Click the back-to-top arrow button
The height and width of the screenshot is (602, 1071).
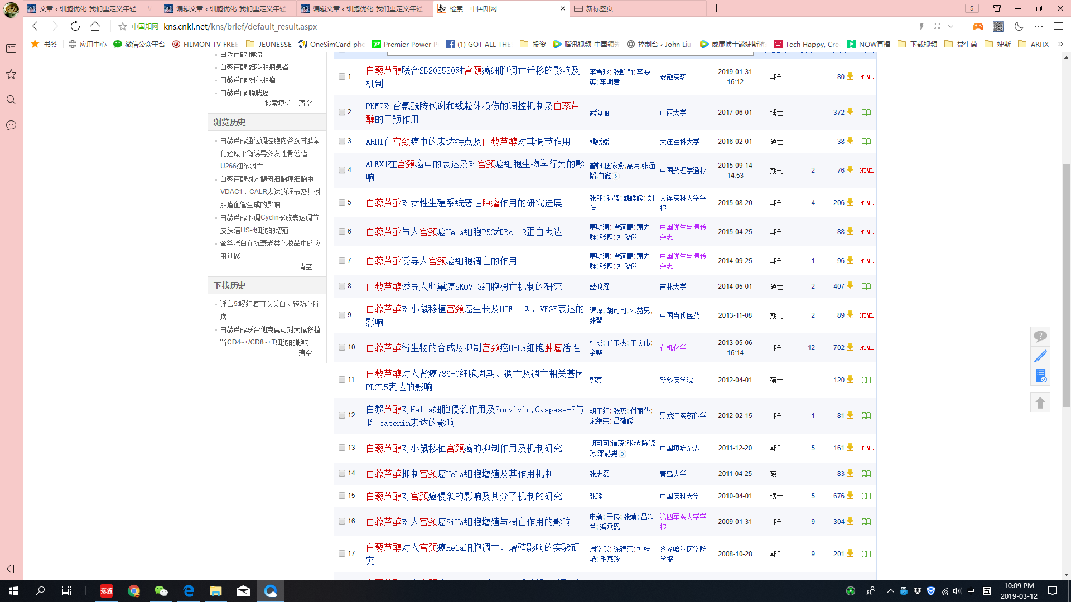1040,402
